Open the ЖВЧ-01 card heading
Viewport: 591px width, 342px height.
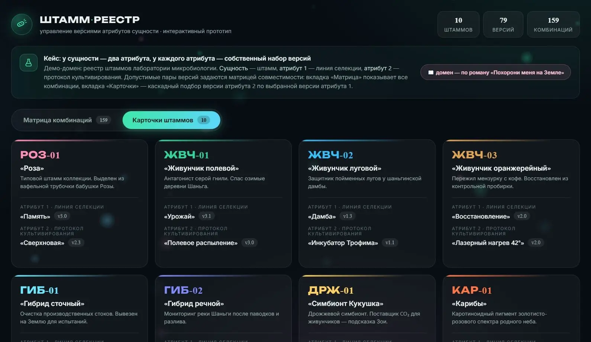click(x=187, y=155)
